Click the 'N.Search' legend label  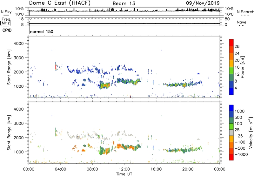(x=245, y=12)
